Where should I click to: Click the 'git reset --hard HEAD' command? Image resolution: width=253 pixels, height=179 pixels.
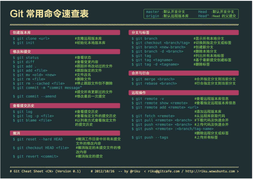click(x=38, y=139)
